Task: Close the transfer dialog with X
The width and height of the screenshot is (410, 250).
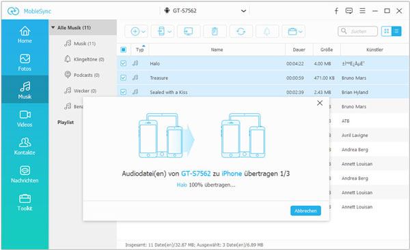Action: pos(320,103)
